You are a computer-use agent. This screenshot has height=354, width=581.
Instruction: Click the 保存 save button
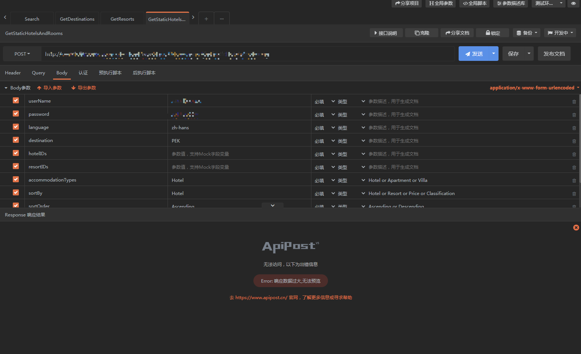513,54
